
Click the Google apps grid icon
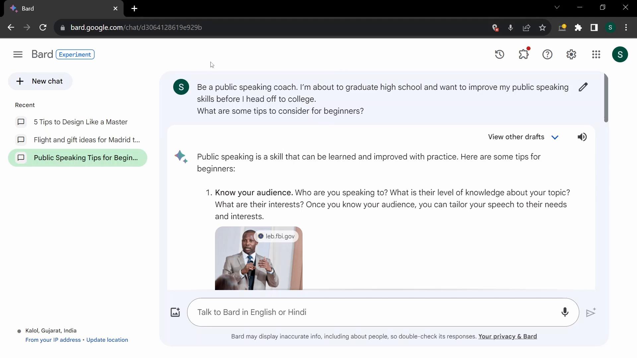pyautogui.click(x=596, y=54)
